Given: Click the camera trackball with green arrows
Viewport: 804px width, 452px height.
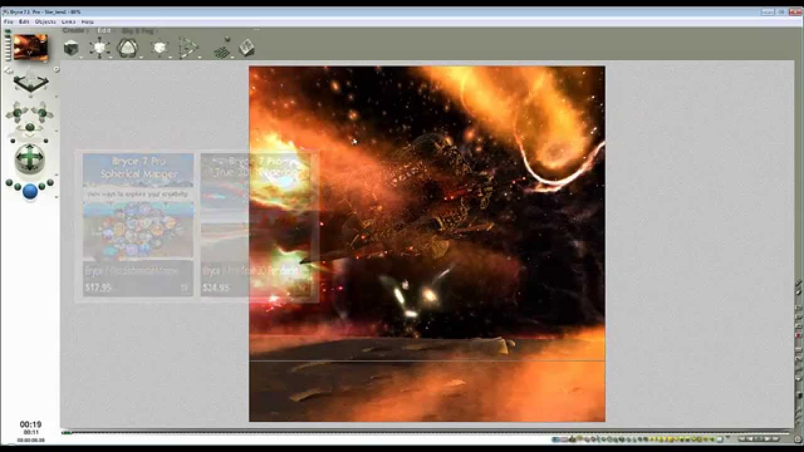Looking at the screenshot, I should (30, 159).
